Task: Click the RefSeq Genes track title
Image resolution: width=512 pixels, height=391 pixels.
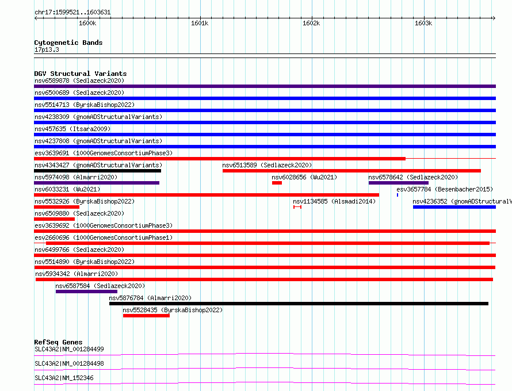Action: [x=58, y=342]
